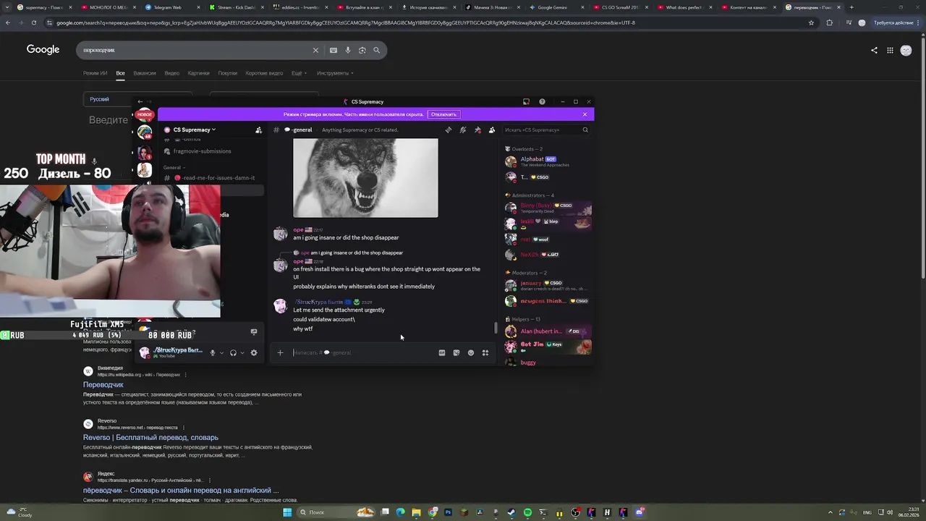
Task: Click Discord chat scrollbar thumb
Action: [496, 328]
